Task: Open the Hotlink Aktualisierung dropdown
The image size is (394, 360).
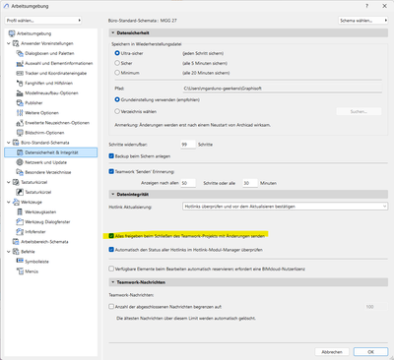Action: (x=285, y=207)
